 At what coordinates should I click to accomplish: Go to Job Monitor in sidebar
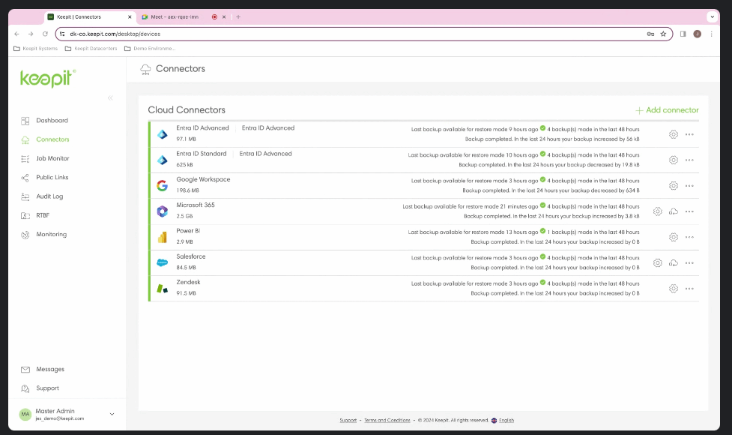click(x=52, y=158)
